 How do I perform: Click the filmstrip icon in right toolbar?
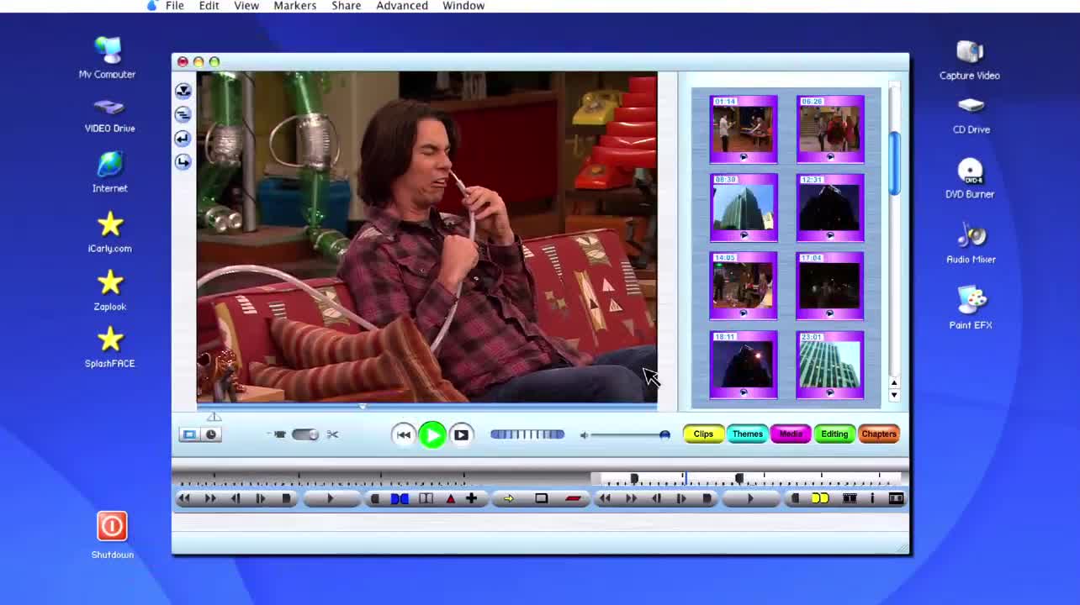pyautogui.click(x=850, y=498)
